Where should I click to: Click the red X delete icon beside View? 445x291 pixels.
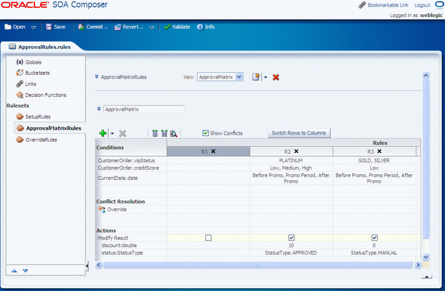point(276,77)
